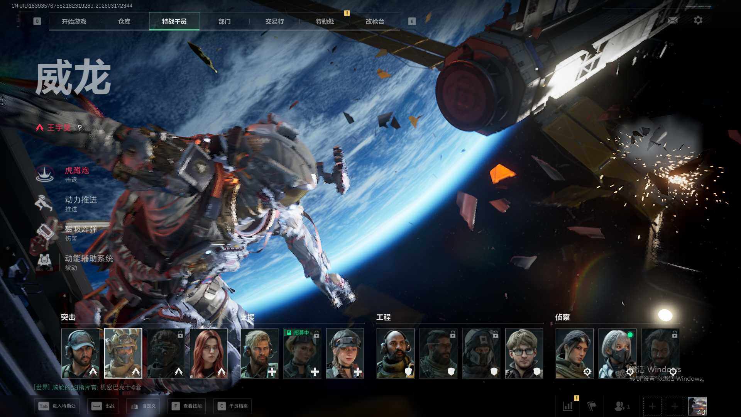The width and height of the screenshot is (741, 417).
Task: Select the red-haired assault operator portrait
Action: 209,353
